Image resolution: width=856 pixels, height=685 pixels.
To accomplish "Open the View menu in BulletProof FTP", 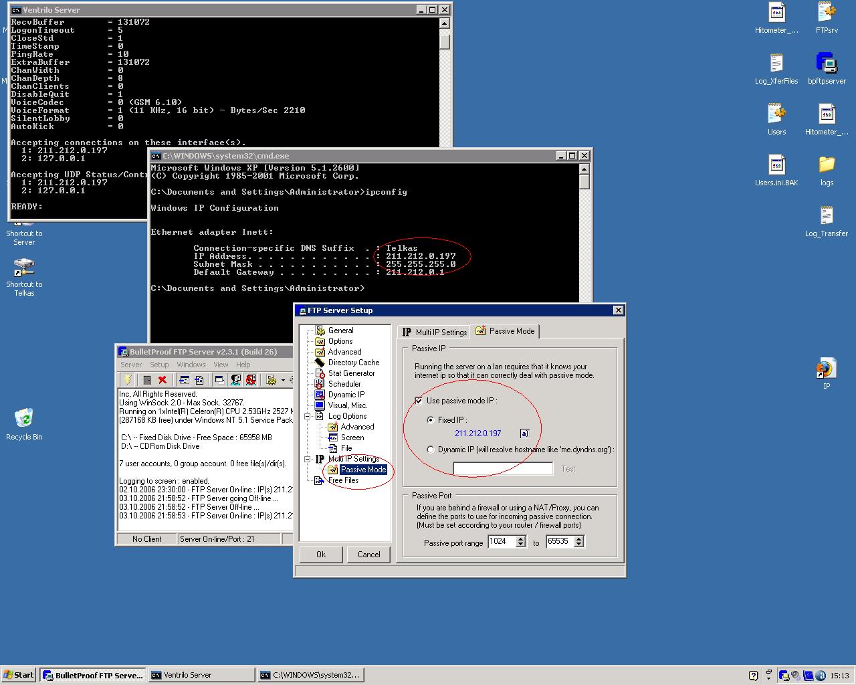I will pyautogui.click(x=221, y=365).
